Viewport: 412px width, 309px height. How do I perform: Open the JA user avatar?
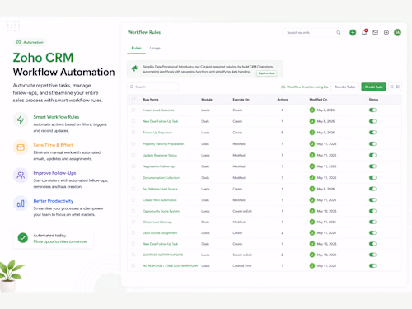click(397, 32)
